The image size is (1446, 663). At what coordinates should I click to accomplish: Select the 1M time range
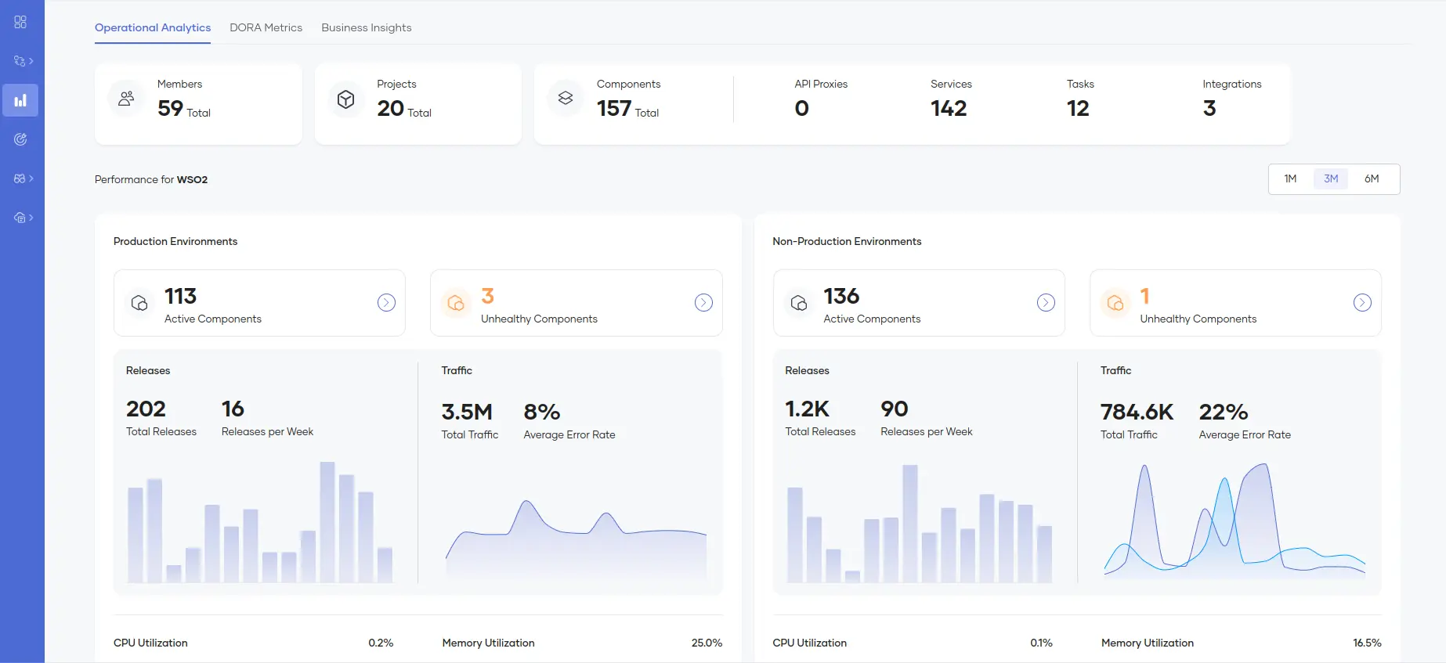point(1290,178)
